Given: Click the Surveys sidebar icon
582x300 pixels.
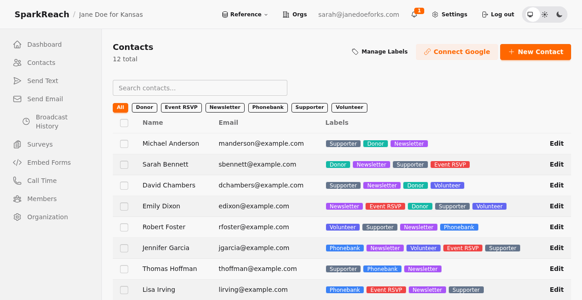Looking at the screenshot, I should tap(17, 144).
